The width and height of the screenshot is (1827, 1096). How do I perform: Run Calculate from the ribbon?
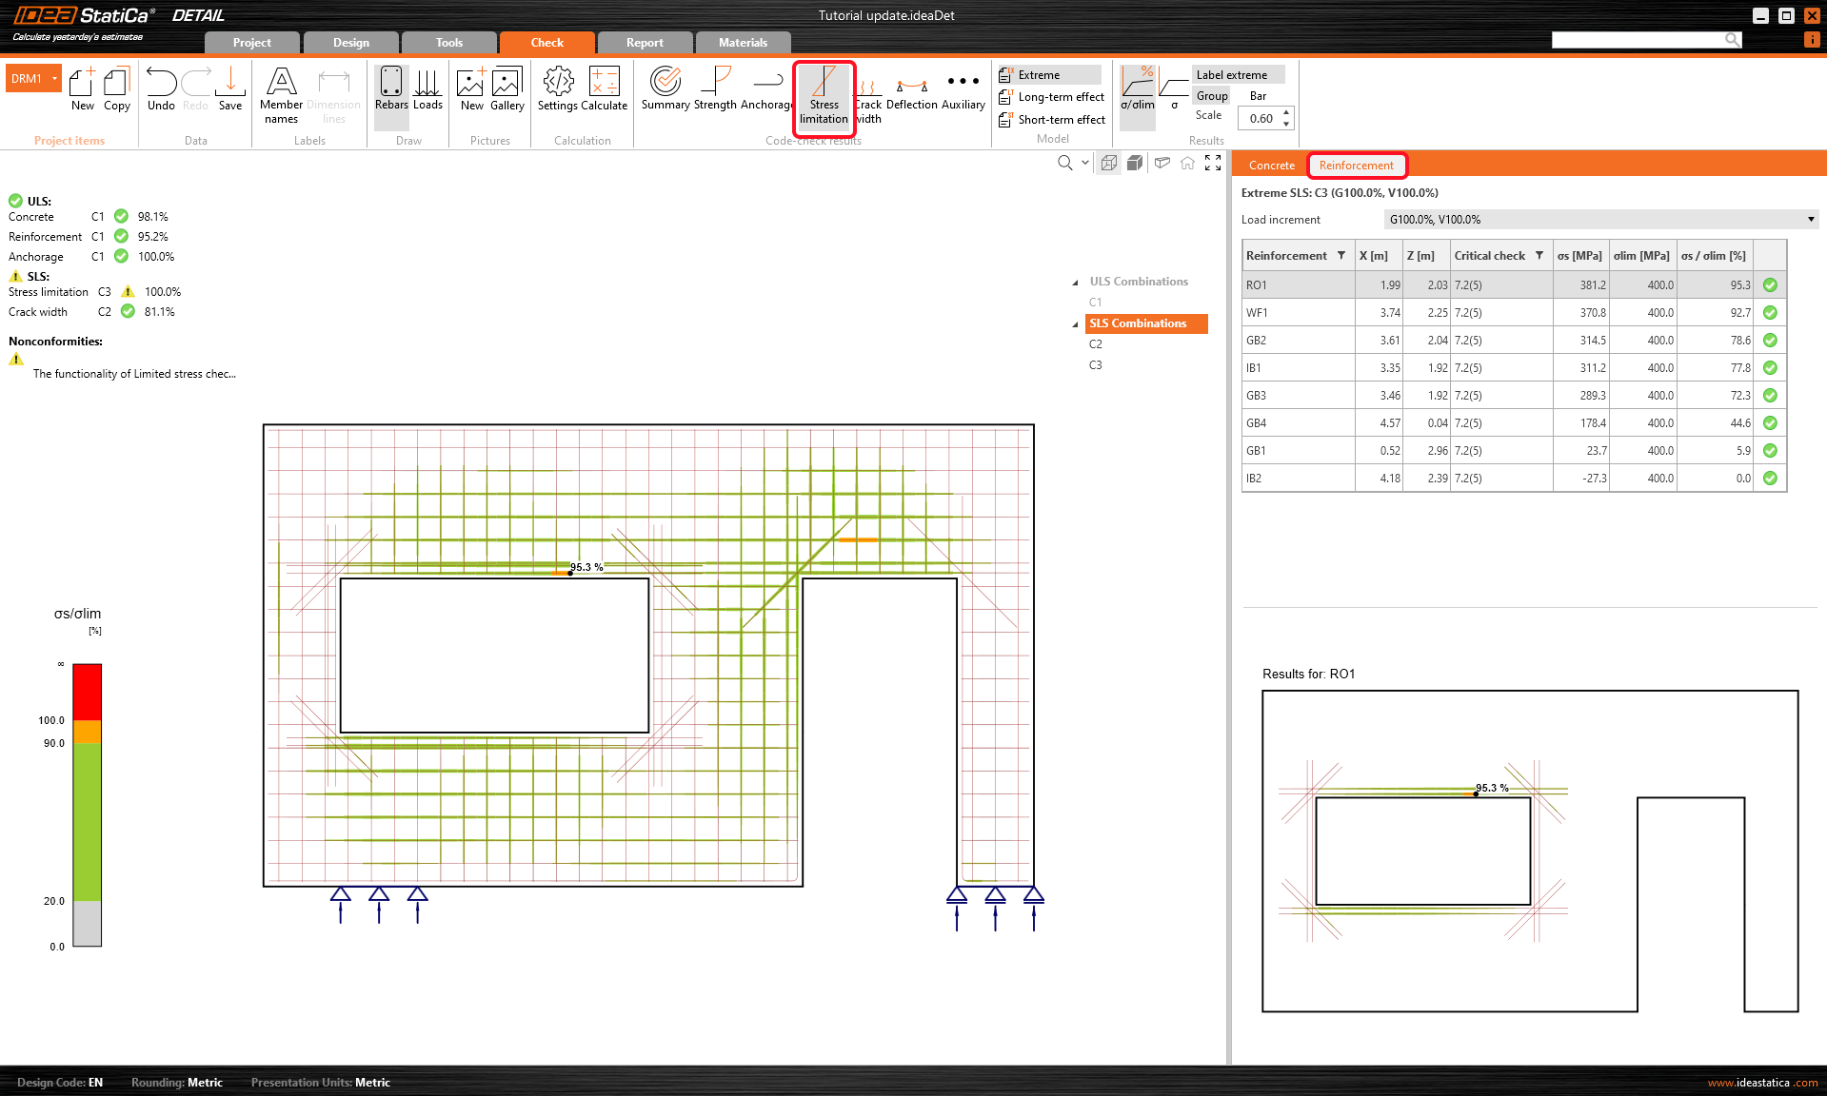coord(604,88)
